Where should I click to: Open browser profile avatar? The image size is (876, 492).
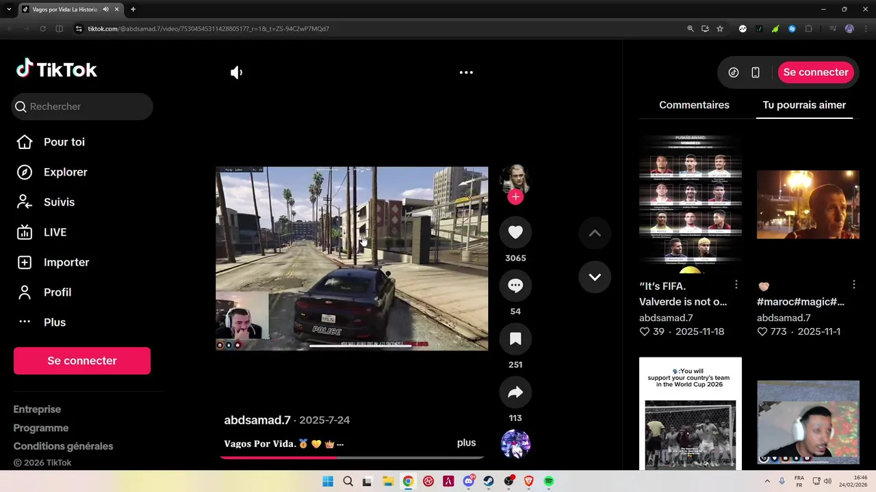click(x=849, y=29)
